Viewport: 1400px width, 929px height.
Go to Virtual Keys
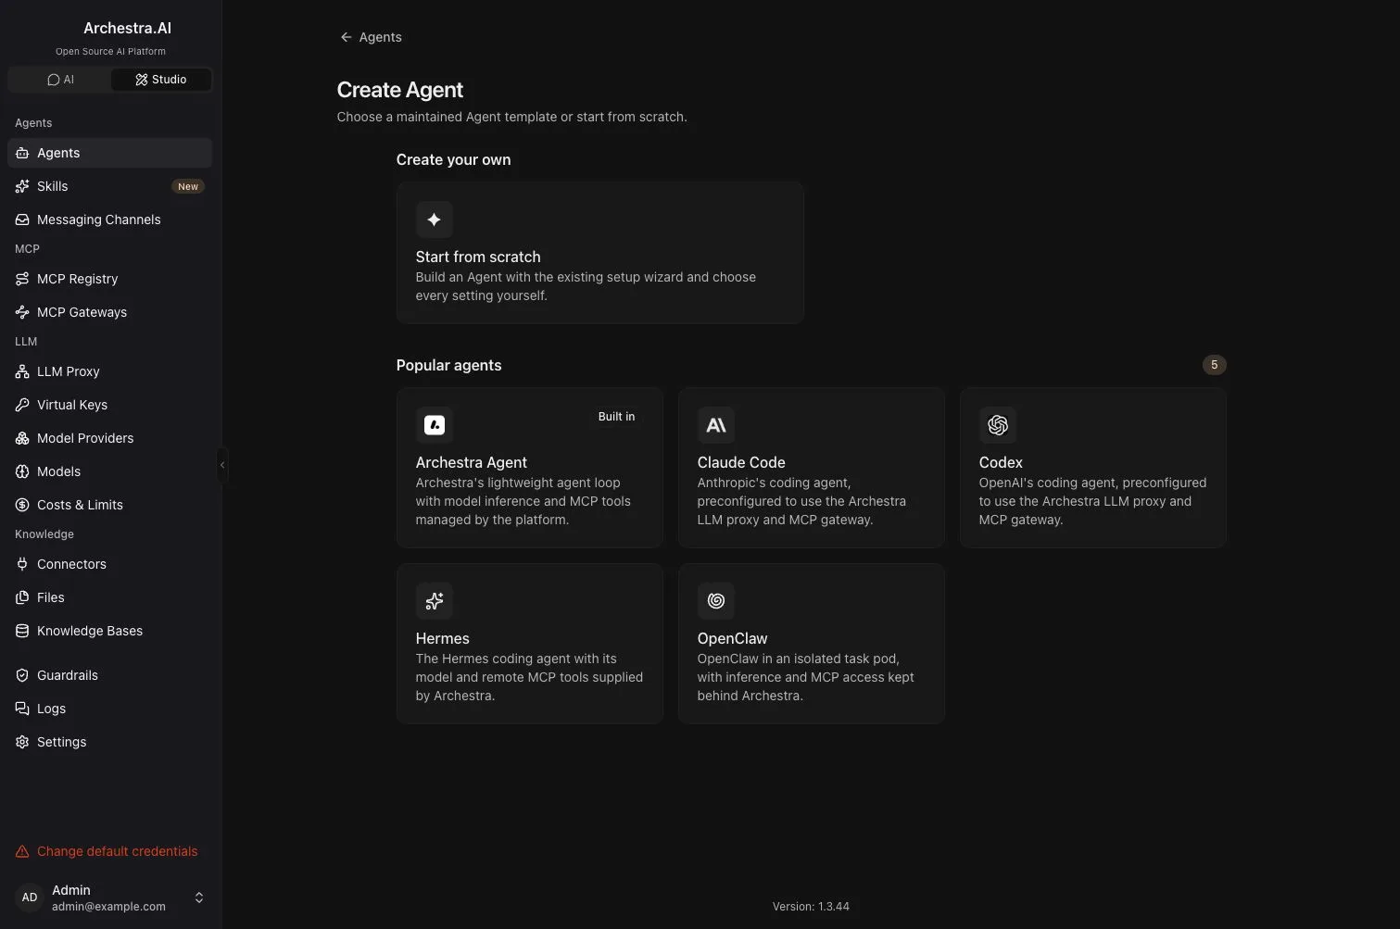click(109, 405)
